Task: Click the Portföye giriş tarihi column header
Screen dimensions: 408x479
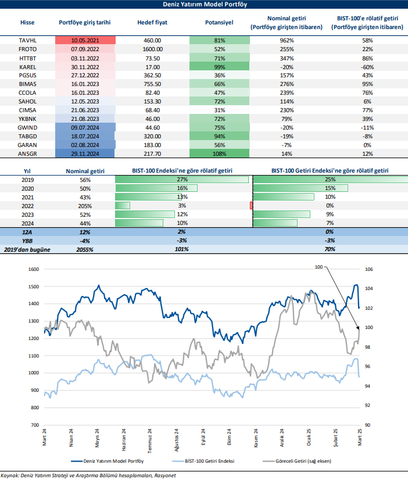Action: pos(85,23)
